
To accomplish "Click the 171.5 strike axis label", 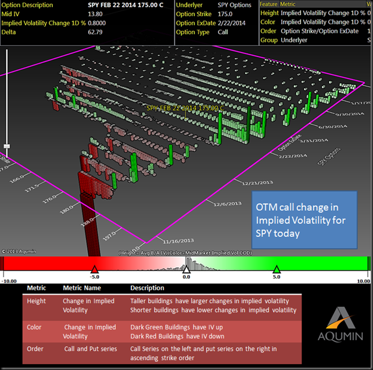I will click(31, 188).
